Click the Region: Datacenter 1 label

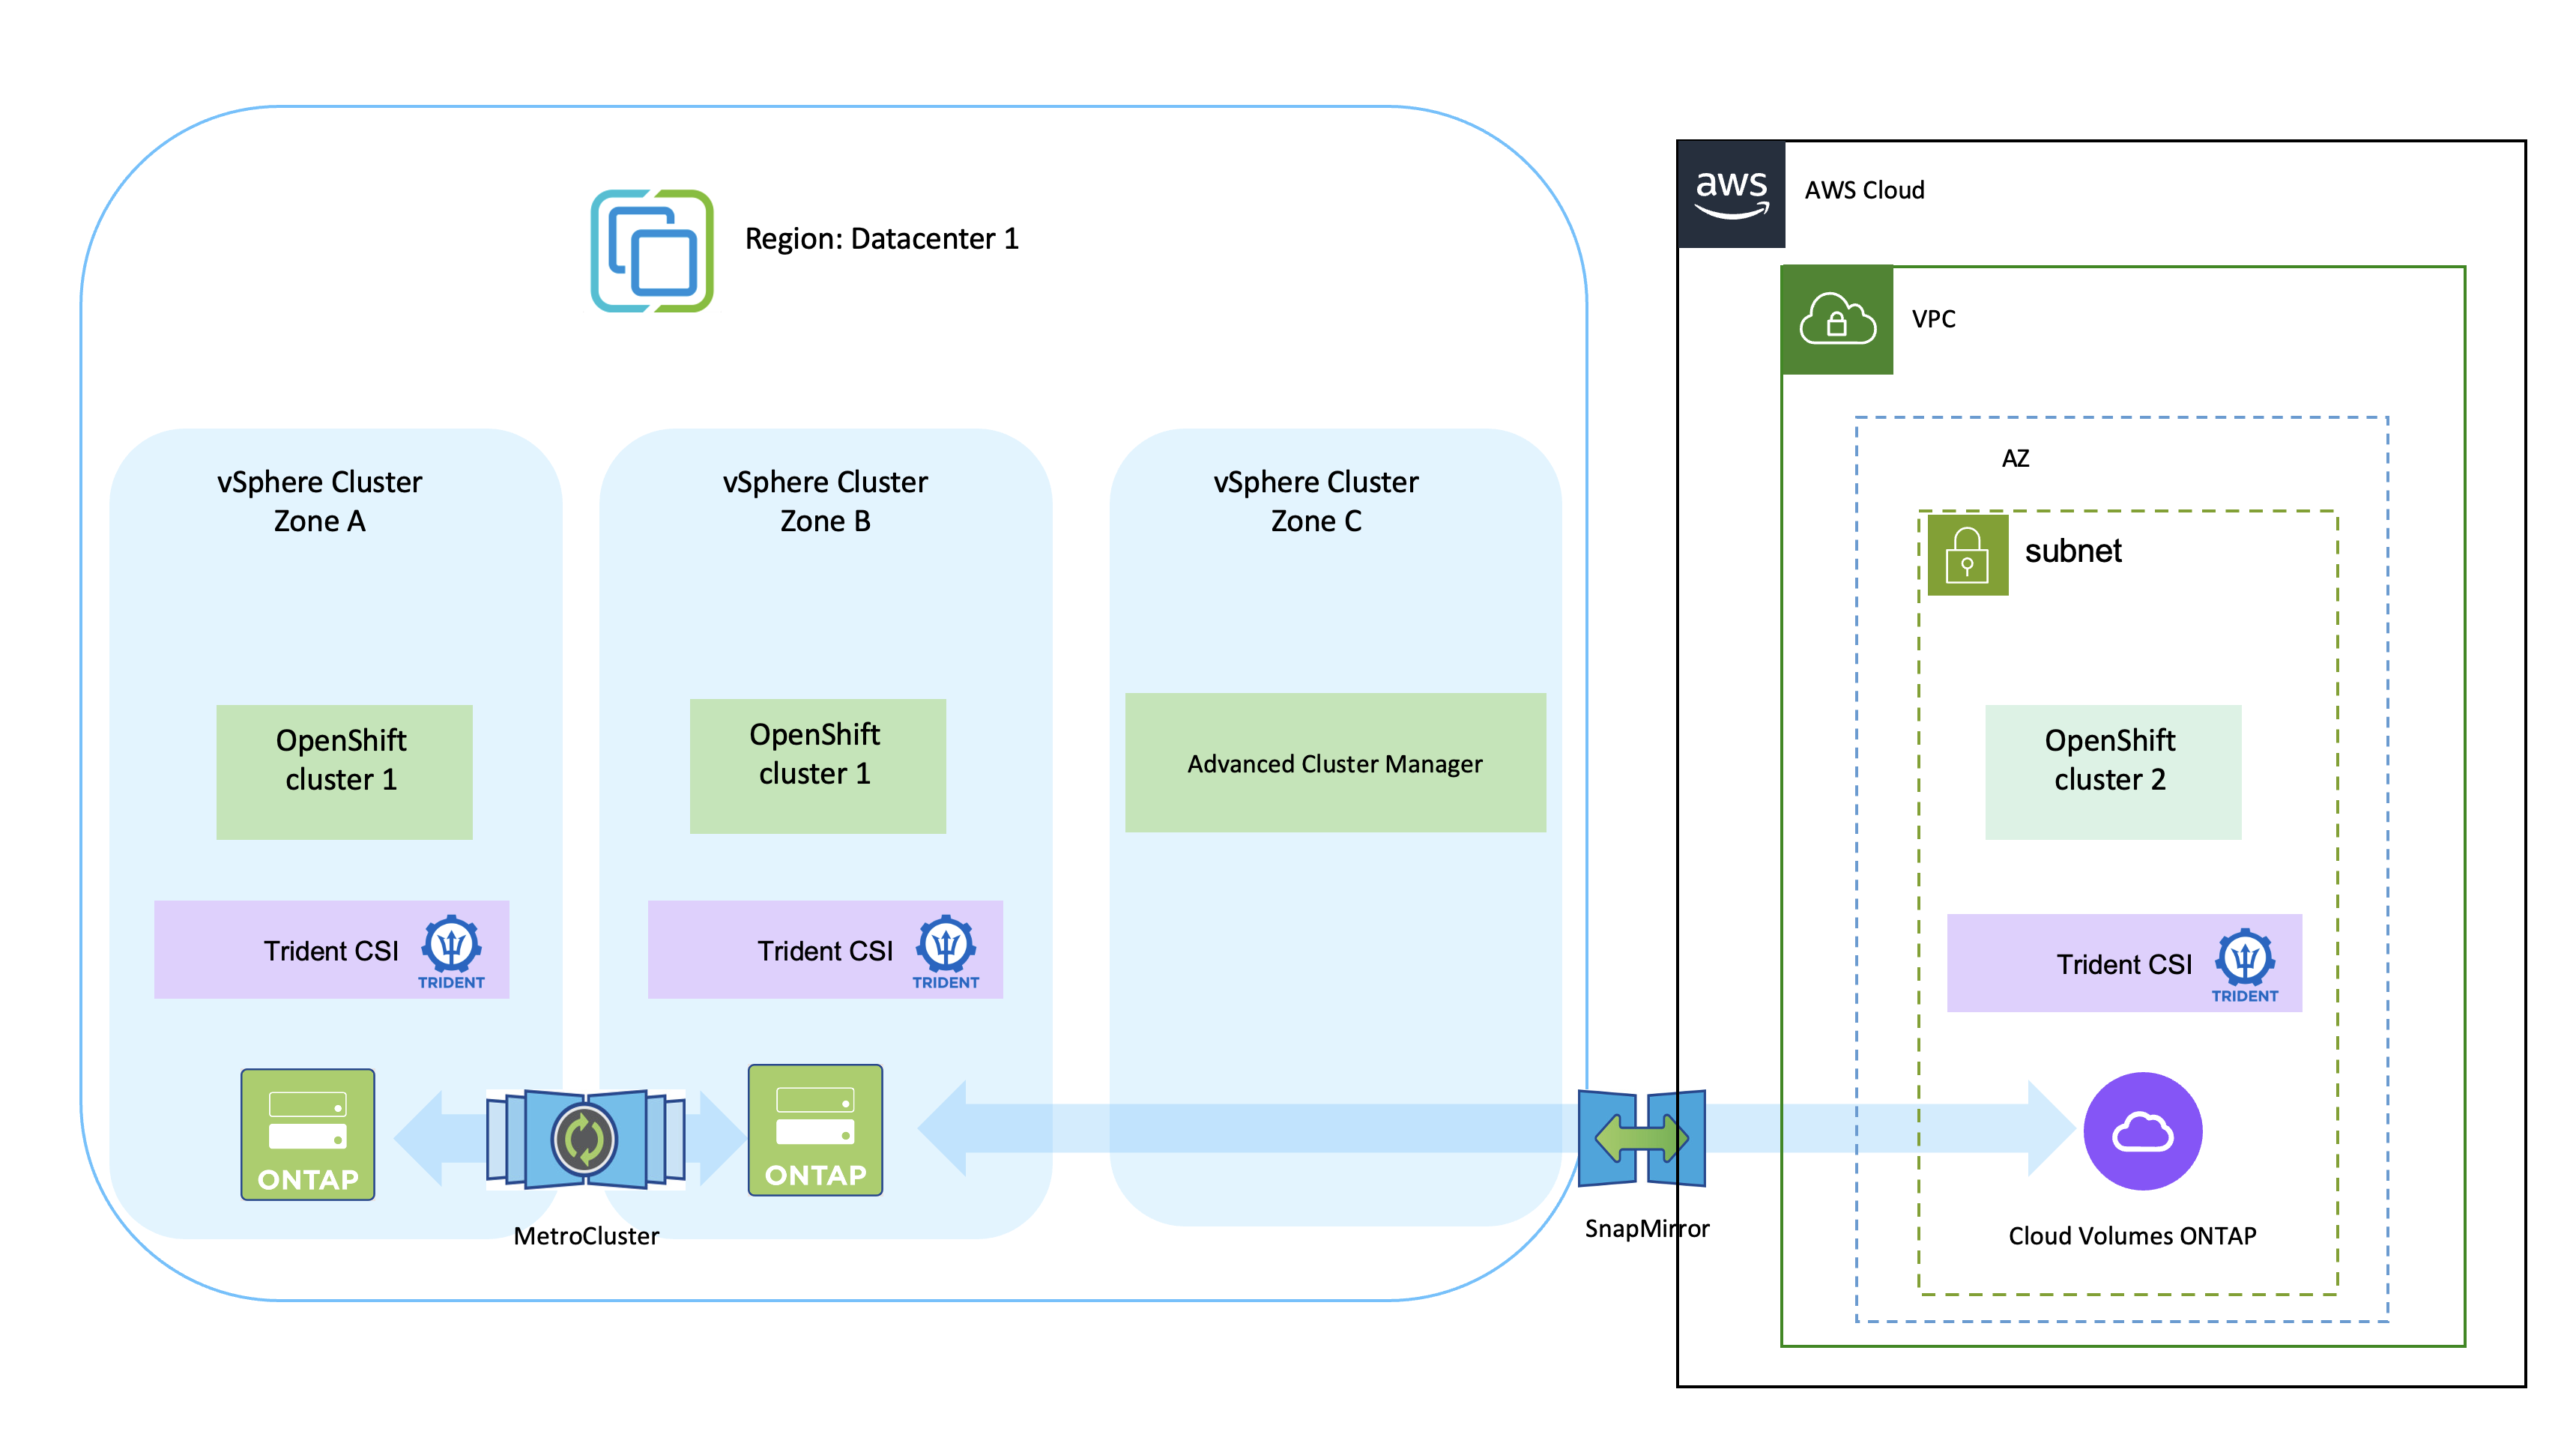click(x=881, y=239)
